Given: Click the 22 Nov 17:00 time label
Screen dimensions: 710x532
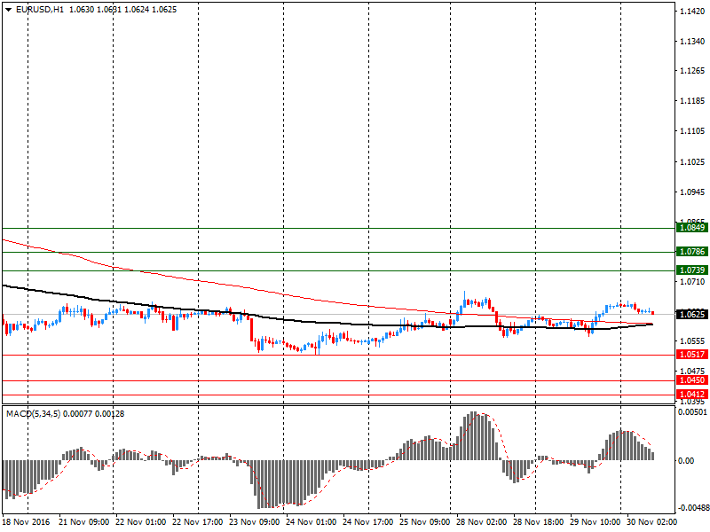Looking at the screenshot, I should pyautogui.click(x=197, y=521).
